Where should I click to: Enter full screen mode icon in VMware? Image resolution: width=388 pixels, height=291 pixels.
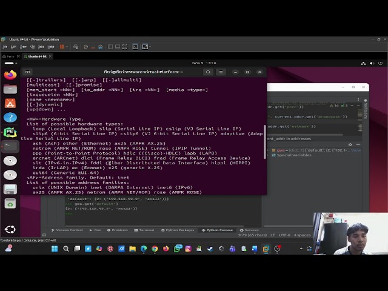(x=125, y=47)
